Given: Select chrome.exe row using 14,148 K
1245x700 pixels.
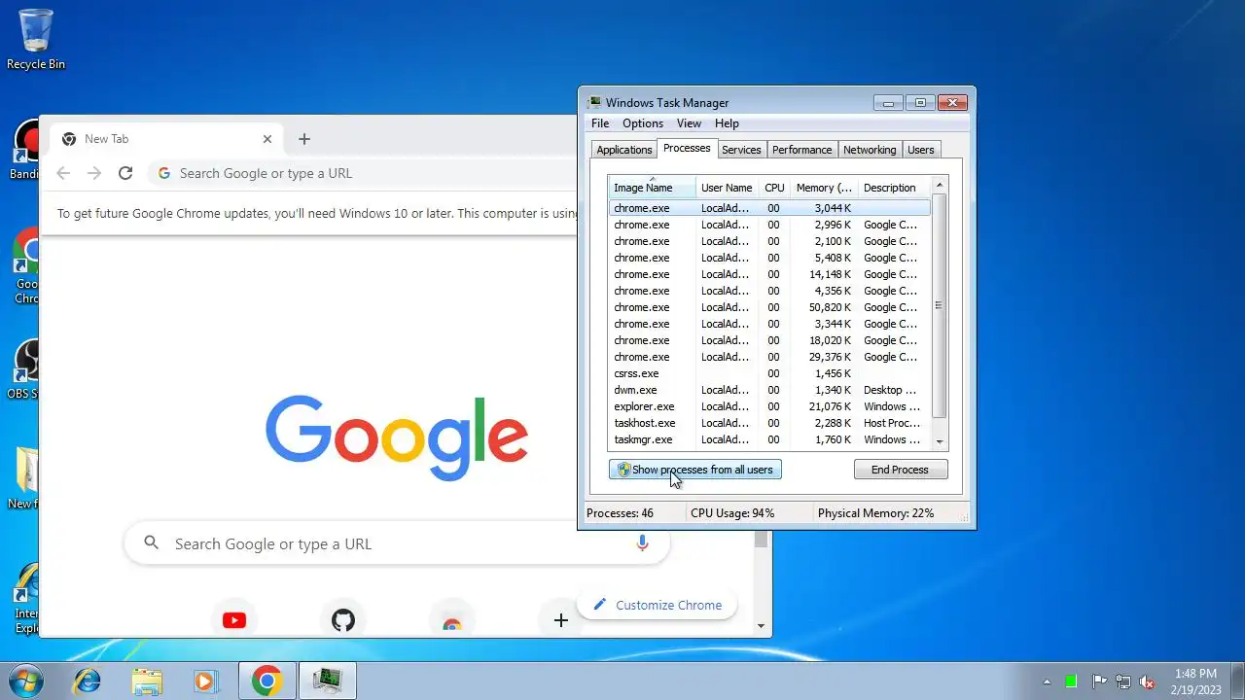Looking at the screenshot, I should [769, 274].
